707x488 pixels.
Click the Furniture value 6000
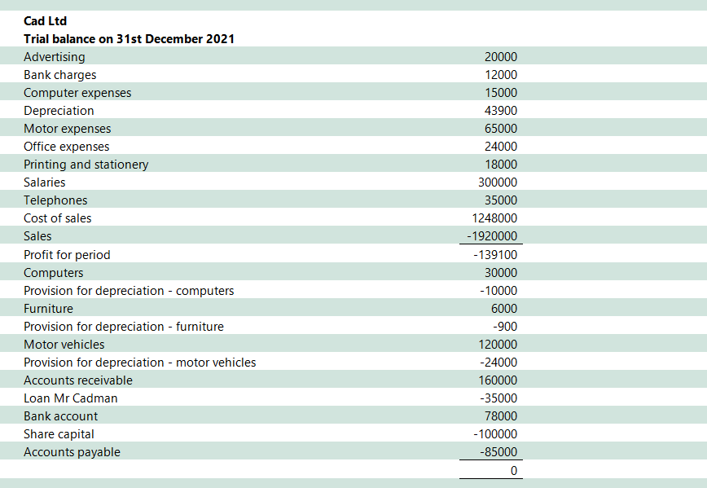[x=503, y=309]
